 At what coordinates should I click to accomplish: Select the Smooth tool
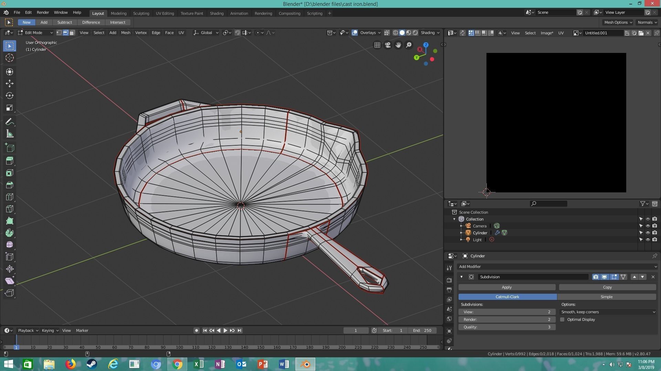coord(10,245)
